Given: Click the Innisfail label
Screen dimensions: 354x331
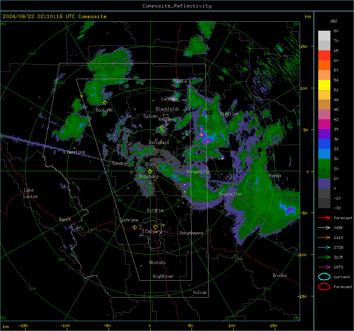Looking at the screenshot, I should point(159,142).
